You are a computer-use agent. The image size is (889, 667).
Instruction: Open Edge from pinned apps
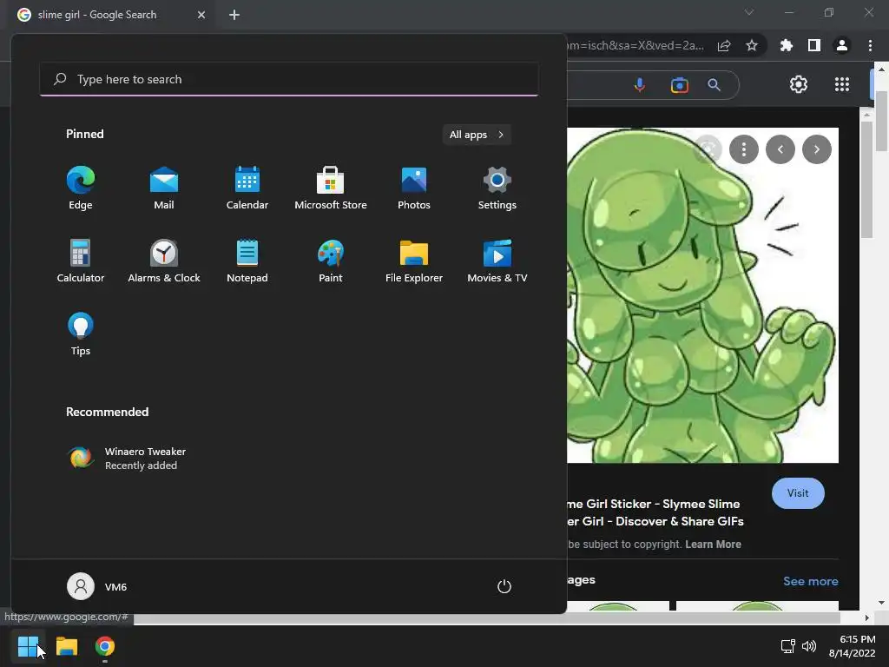point(81,188)
